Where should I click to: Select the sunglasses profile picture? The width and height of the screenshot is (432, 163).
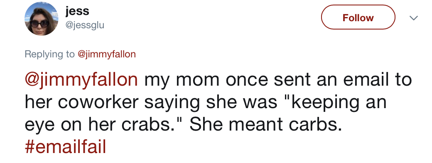click(41, 19)
